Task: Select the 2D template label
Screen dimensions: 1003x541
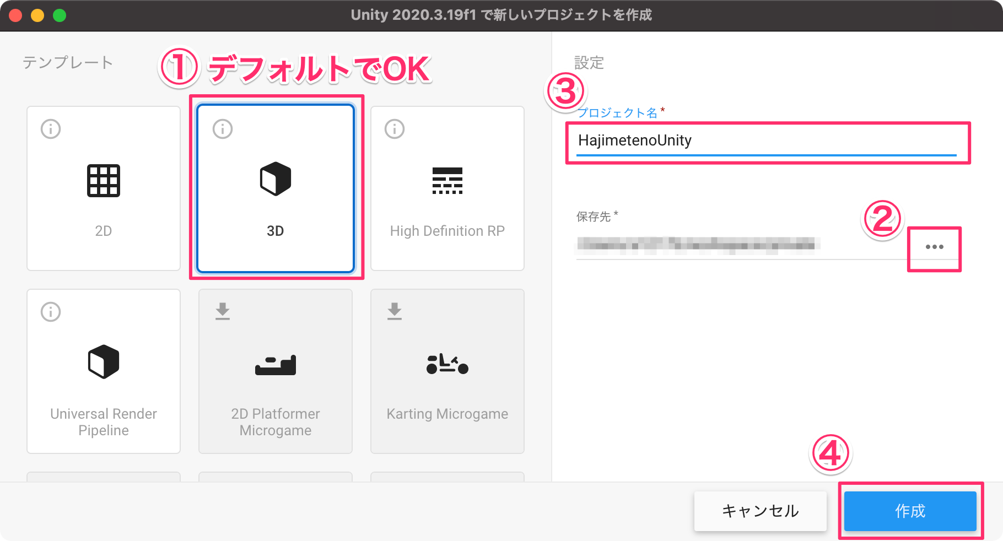Action: (104, 231)
